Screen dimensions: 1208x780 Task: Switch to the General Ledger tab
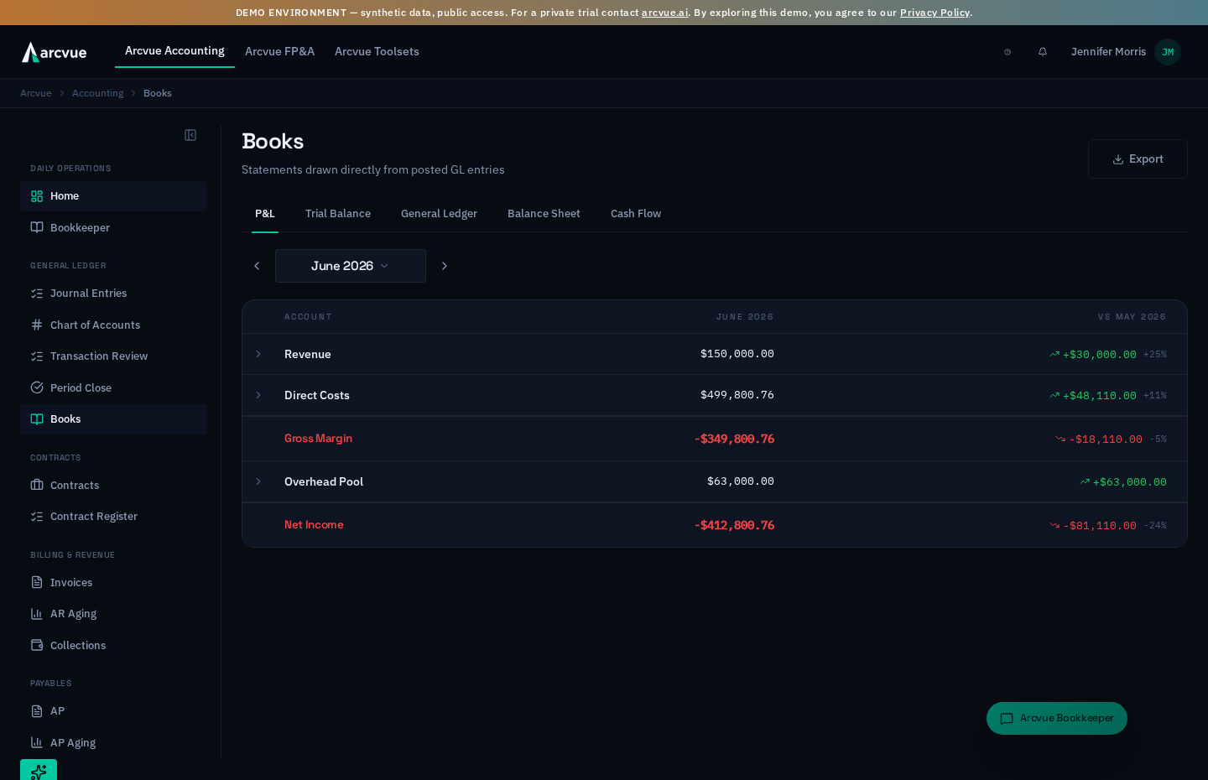coord(439,214)
